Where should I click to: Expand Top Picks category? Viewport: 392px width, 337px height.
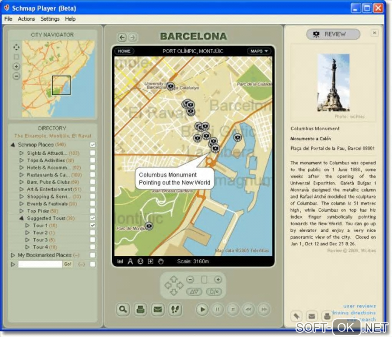click(x=22, y=211)
